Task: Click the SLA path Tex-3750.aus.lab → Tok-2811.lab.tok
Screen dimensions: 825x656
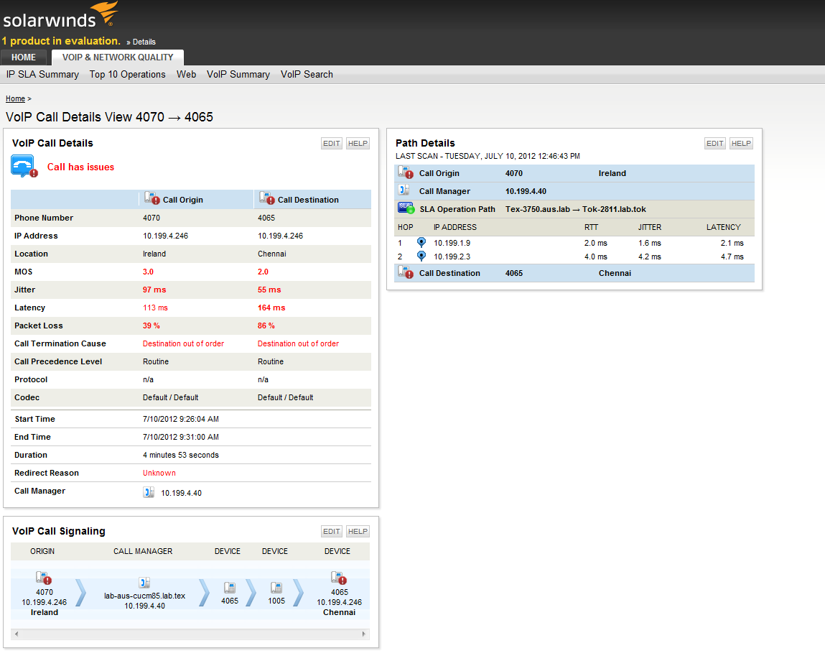Action: [576, 209]
